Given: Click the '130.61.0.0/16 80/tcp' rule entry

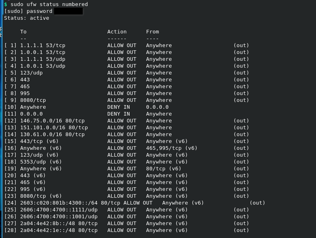Looking at the screenshot, I should coord(52,134).
